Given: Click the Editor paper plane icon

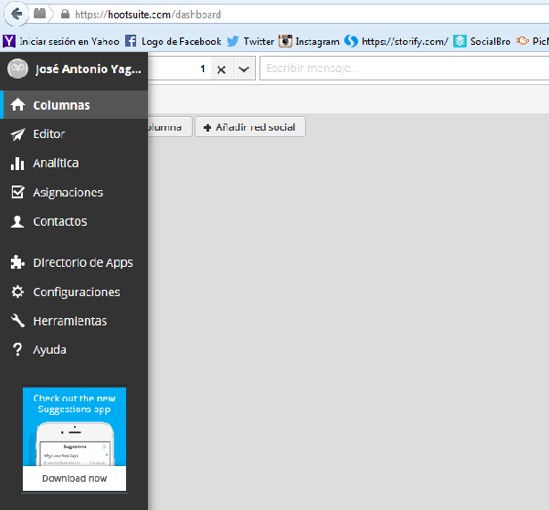Looking at the screenshot, I should coord(16,134).
